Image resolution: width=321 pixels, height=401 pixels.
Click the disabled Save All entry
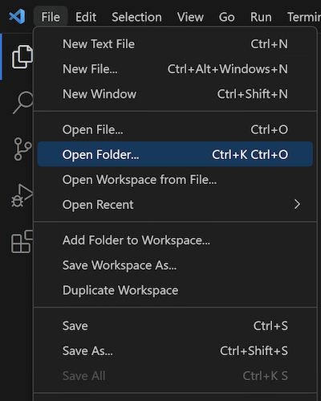point(175,376)
